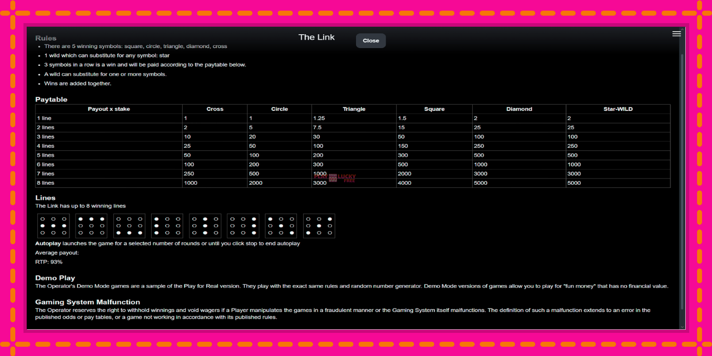Click the 'Demo Play' heading
This screenshot has height=356, width=712.
pyautogui.click(x=55, y=278)
